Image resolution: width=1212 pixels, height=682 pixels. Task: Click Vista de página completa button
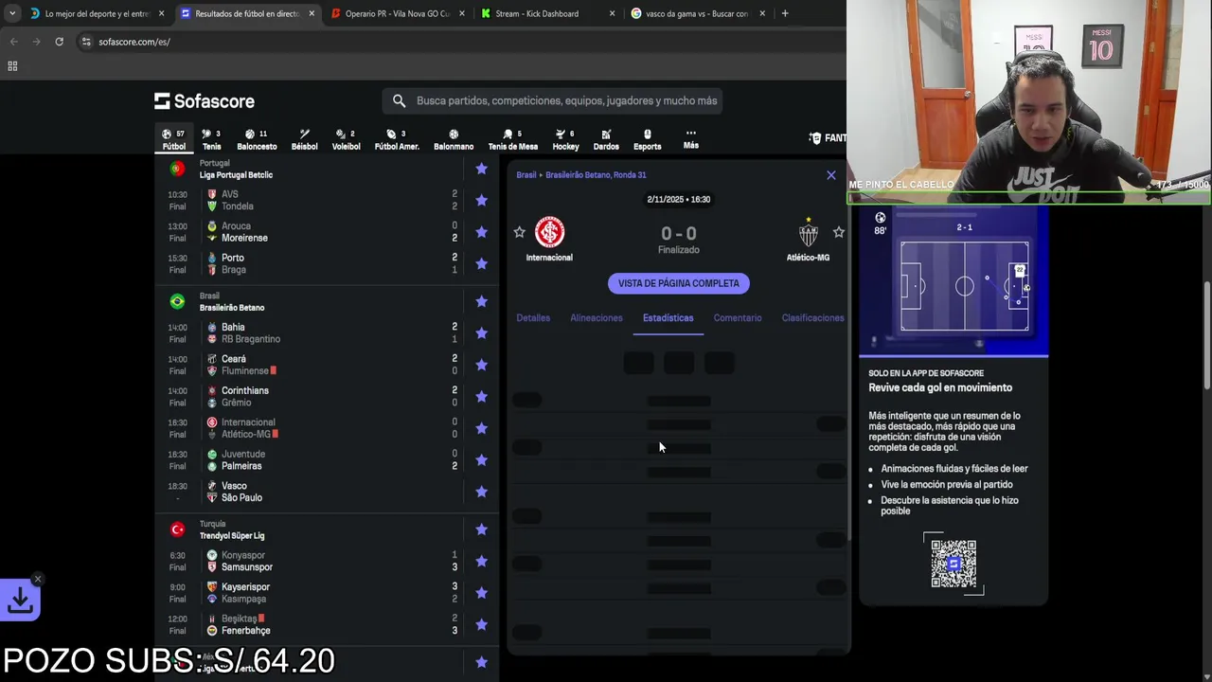[679, 283]
